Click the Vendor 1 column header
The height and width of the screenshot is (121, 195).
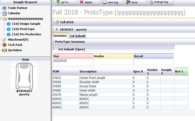pos(153,71)
